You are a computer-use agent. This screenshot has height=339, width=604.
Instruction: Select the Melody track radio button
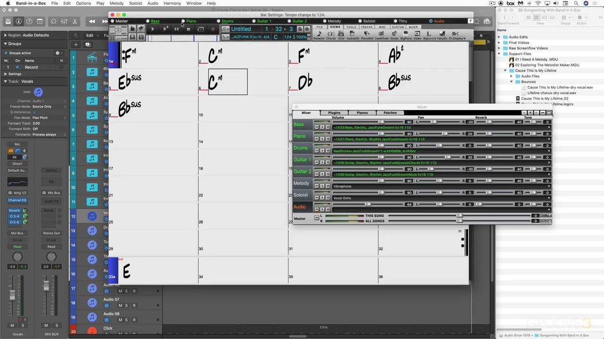tap(325, 21)
